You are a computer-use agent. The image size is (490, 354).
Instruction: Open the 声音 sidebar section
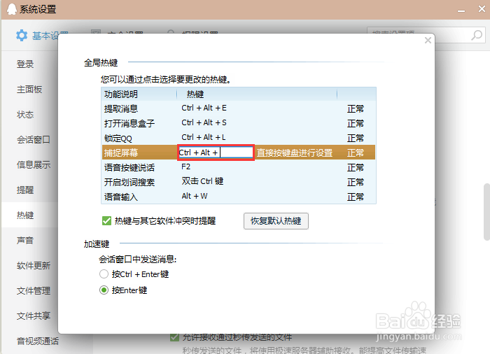(25, 240)
